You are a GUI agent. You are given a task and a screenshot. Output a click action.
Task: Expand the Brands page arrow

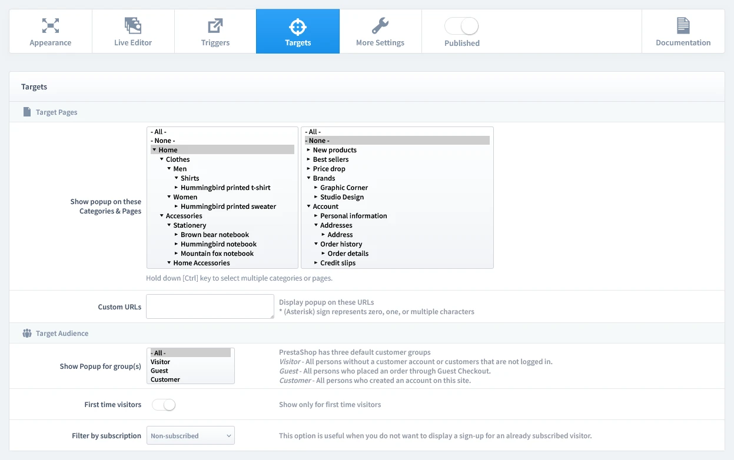308,178
